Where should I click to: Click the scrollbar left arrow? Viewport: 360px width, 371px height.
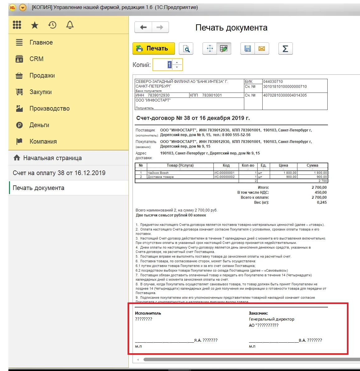click(x=138, y=360)
